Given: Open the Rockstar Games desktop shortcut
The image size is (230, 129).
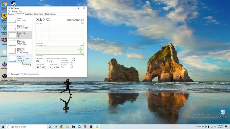Looking at the screenshot, I should [4, 16].
